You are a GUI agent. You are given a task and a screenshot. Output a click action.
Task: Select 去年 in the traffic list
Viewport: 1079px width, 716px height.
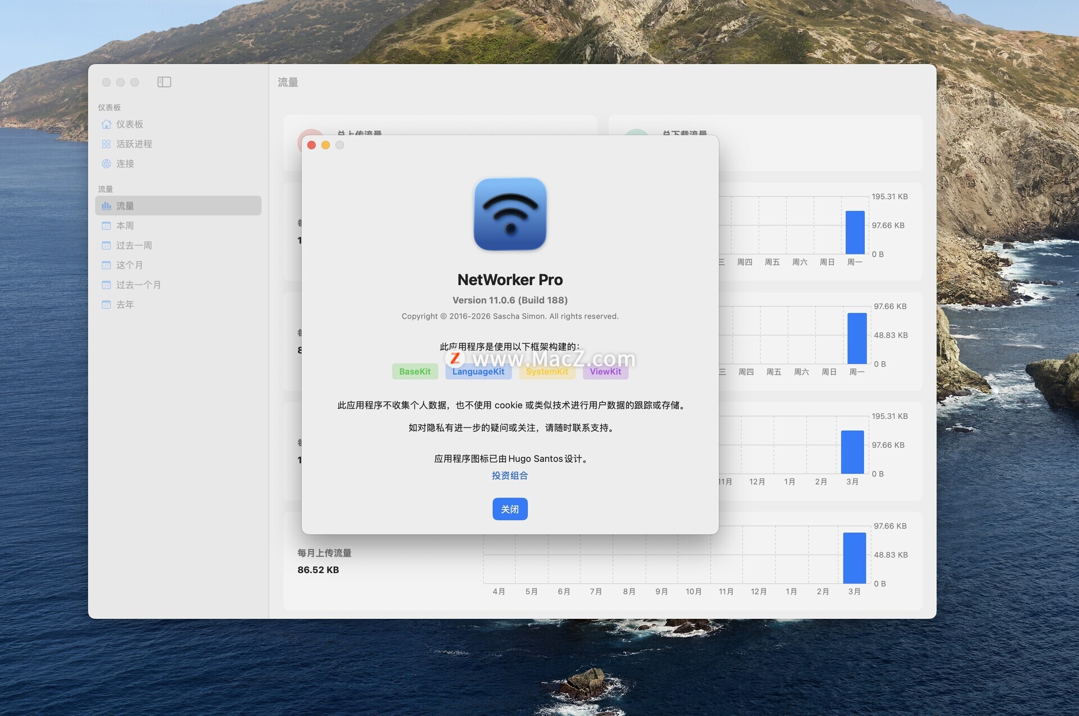[x=124, y=304]
